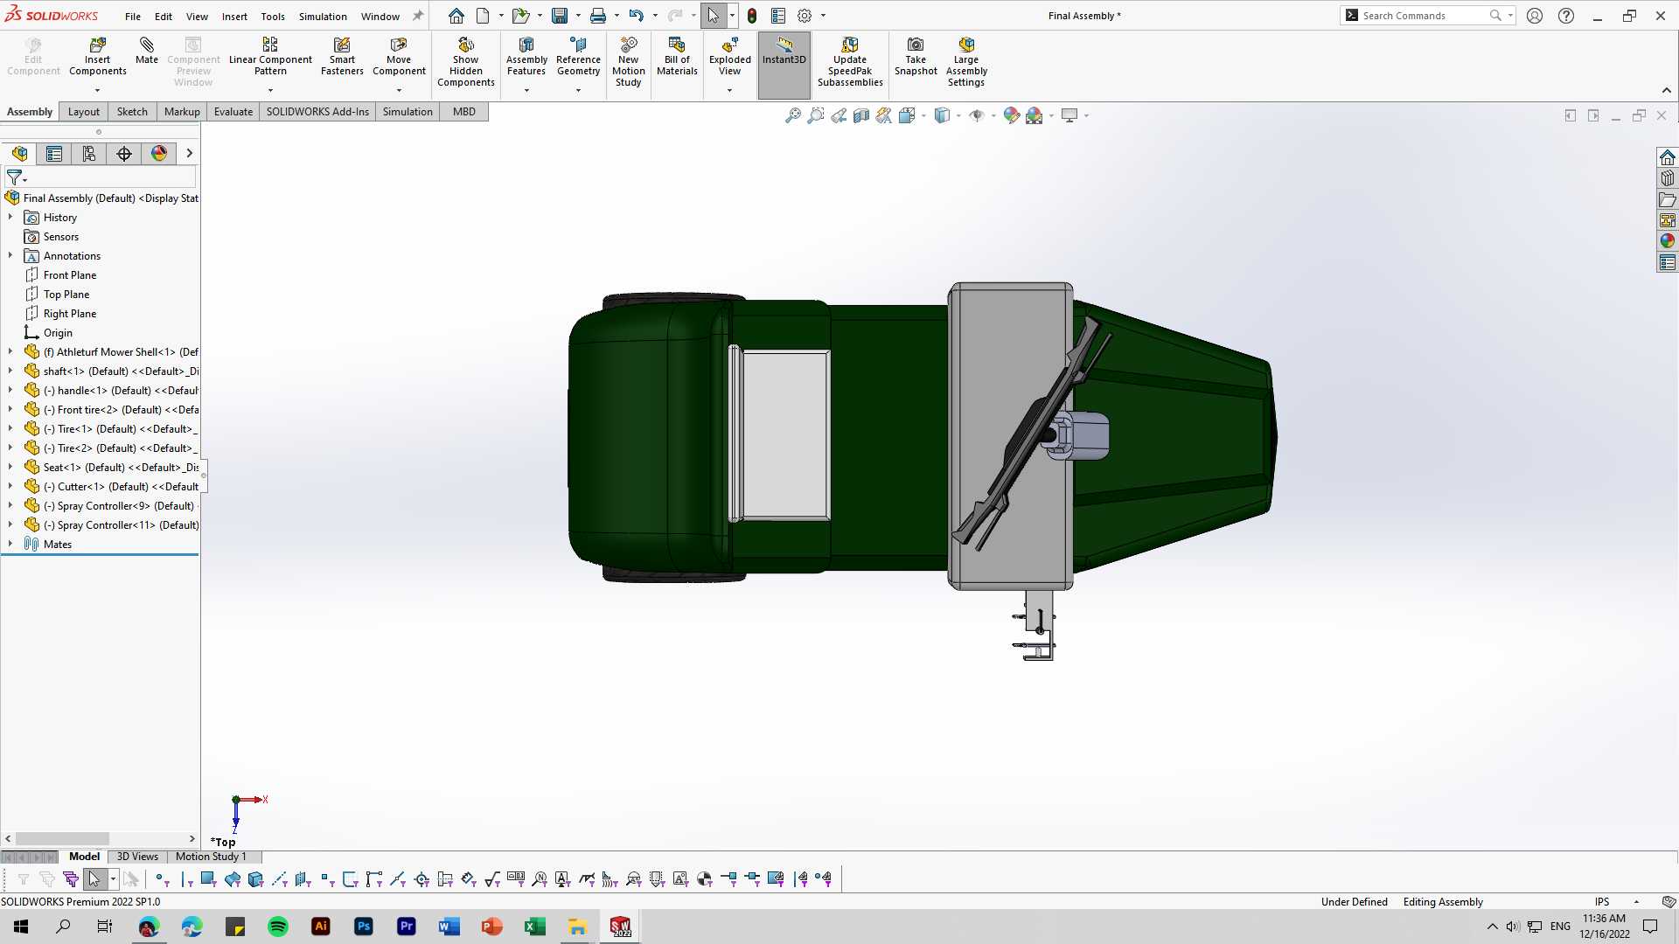
Task: Click the Options gear icon
Action: (805, 16)
